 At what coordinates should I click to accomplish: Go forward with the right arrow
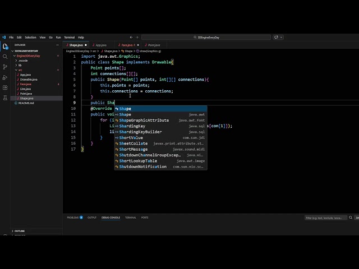click(137, 38)
